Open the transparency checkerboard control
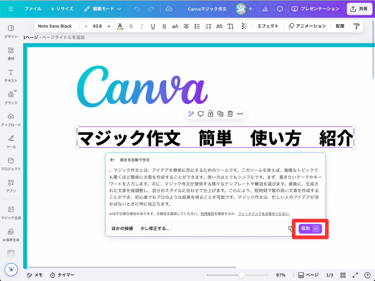Viewport: 375px width, 281px height. point(245,26)
